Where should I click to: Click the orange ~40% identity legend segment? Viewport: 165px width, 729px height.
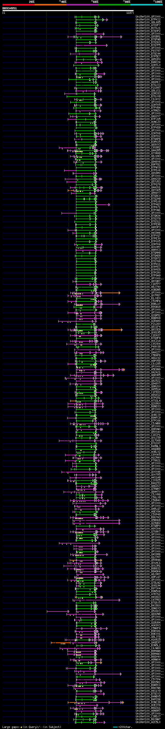click(51, 5)
